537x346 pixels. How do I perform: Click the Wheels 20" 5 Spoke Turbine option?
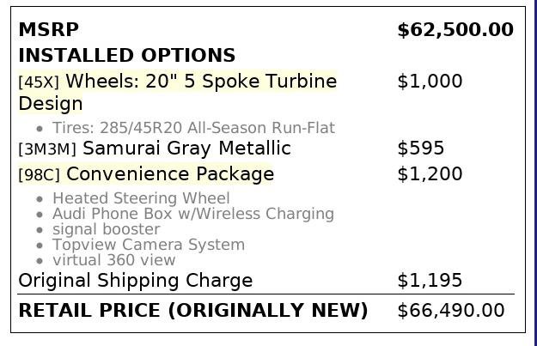(x=201, y=82)
